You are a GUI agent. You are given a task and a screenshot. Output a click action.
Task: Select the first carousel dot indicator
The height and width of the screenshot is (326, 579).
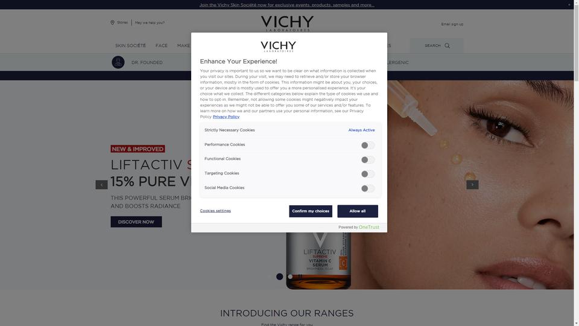pyautogui.click(x=279, y=276)
